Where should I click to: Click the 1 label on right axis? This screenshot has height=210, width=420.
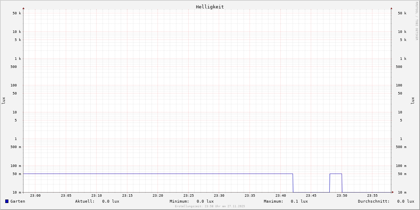tap(401, 139)
